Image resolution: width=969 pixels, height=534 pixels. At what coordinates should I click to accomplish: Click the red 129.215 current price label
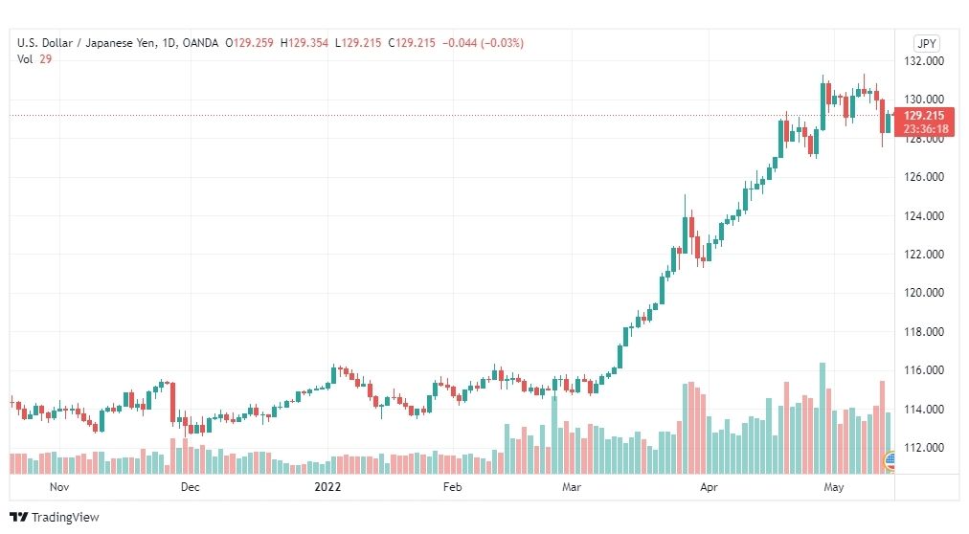tap(924, 116)
